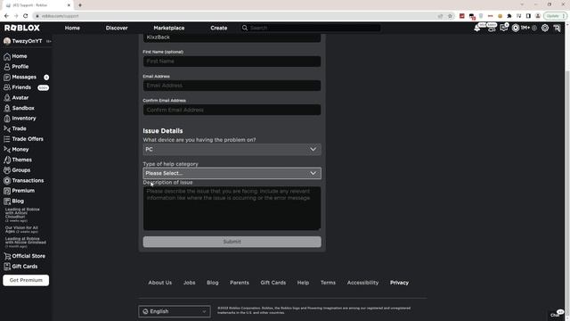This screenshot has width=570, height=321.
Task: Open the chat messages icon in header
Action: (x=503, y=28)
